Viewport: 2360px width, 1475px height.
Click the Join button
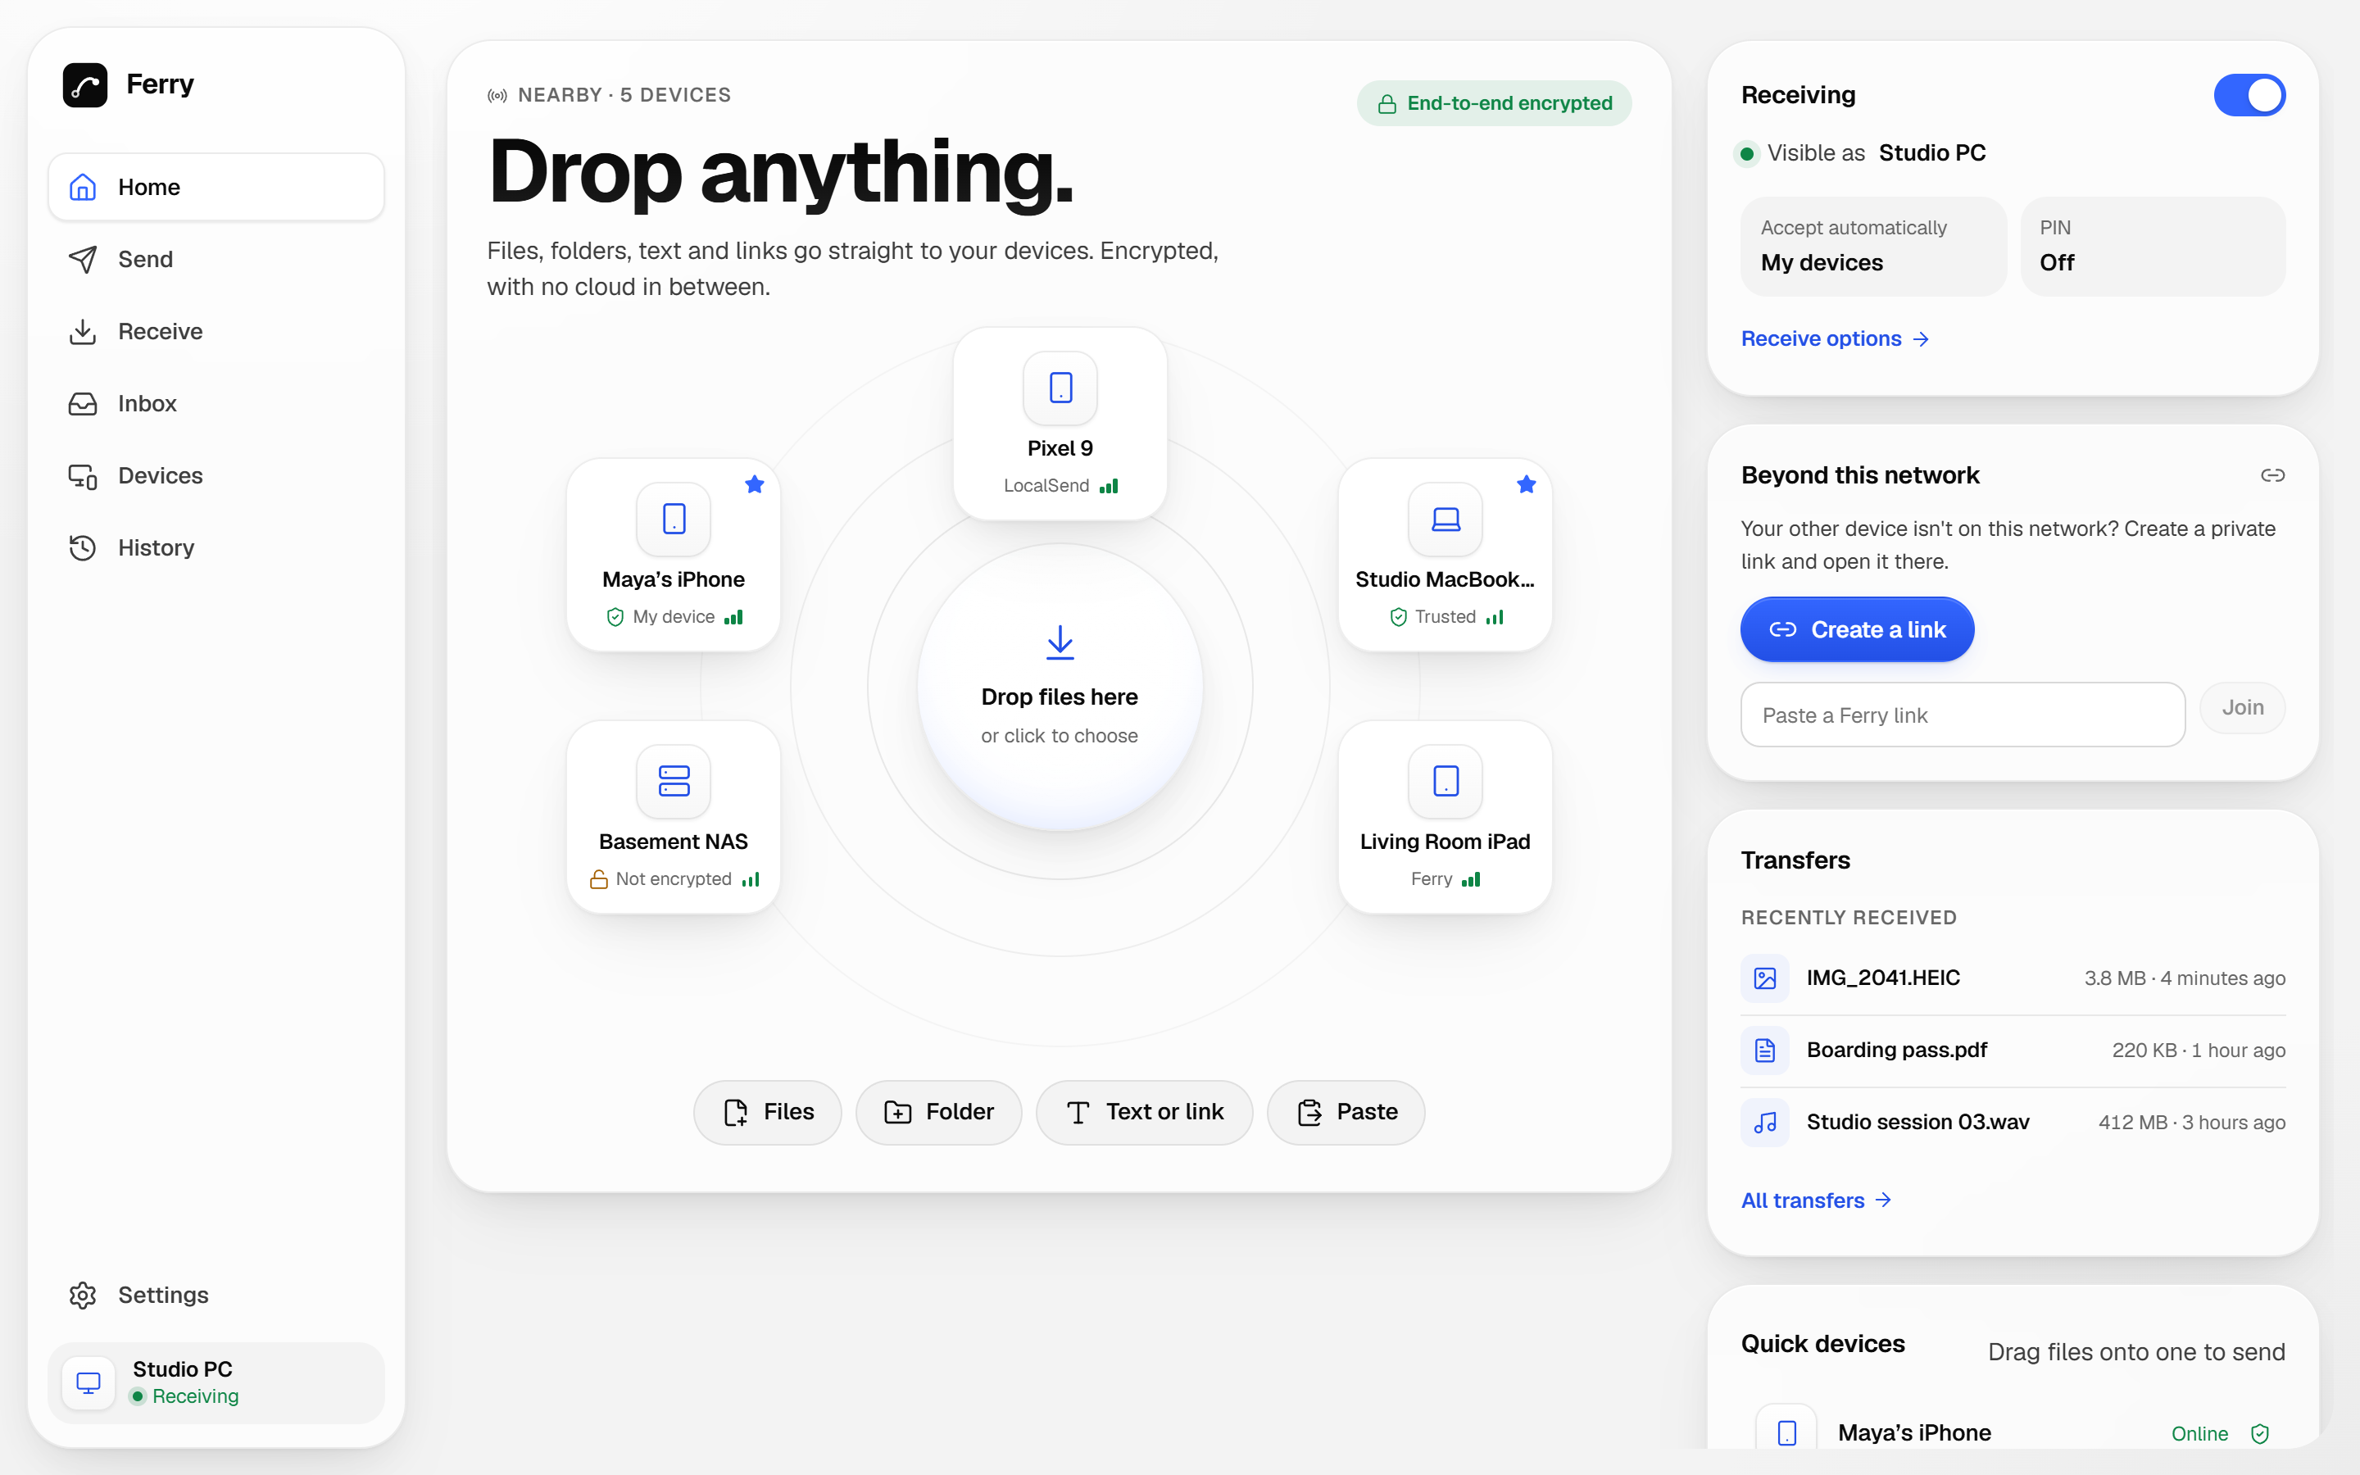pos(2242,707)
